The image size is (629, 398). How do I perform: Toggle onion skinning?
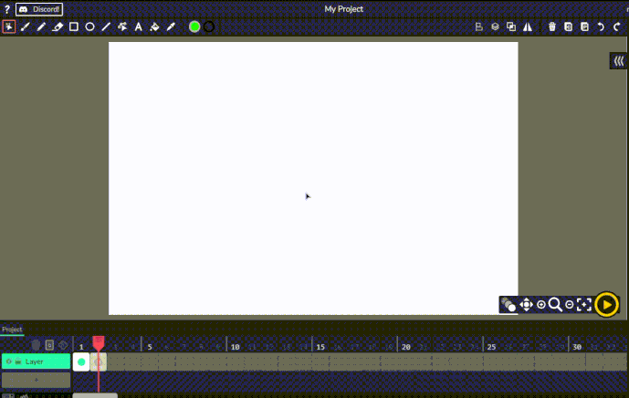point(508,305)
